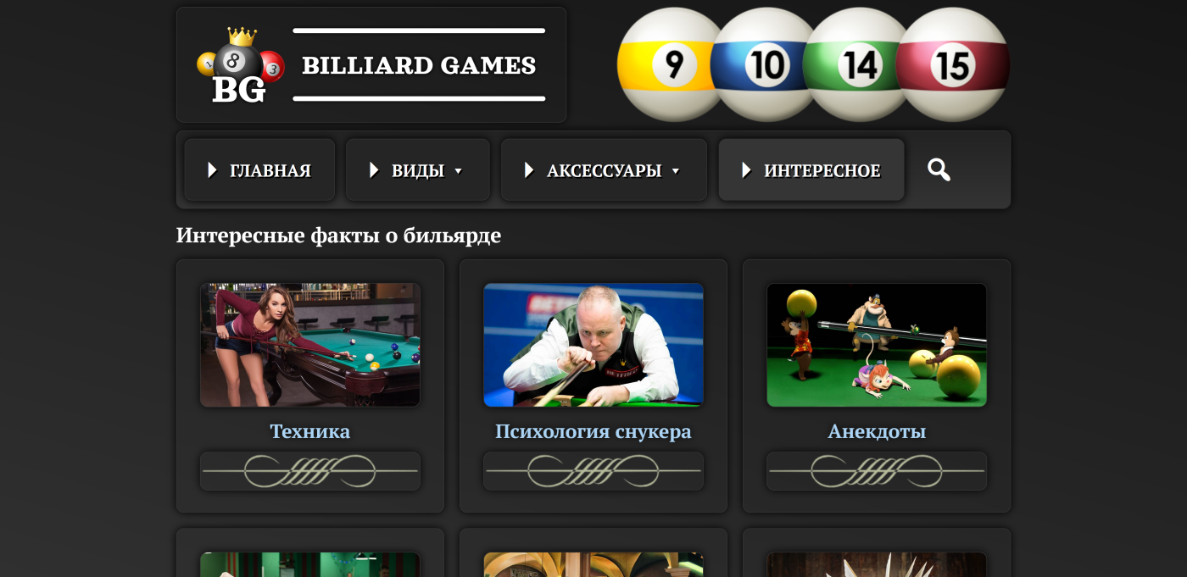Open the ВИДЫ menu
1187x577 pixels.
[418, 170]
